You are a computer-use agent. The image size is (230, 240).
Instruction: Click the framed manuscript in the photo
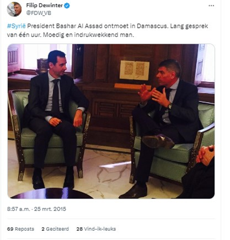pyautogui.click(x=134, y=70)
